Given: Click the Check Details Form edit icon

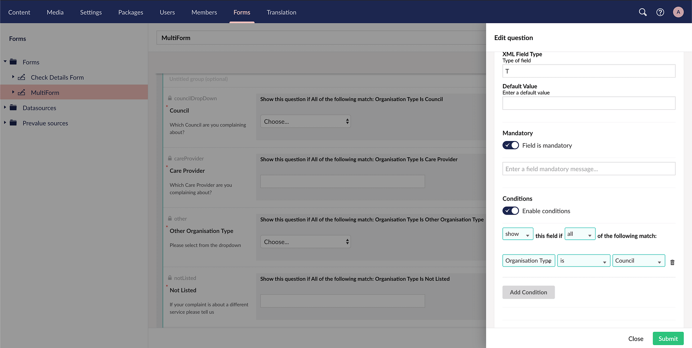Looking at the screenshot, I should [x=22, y=77].
